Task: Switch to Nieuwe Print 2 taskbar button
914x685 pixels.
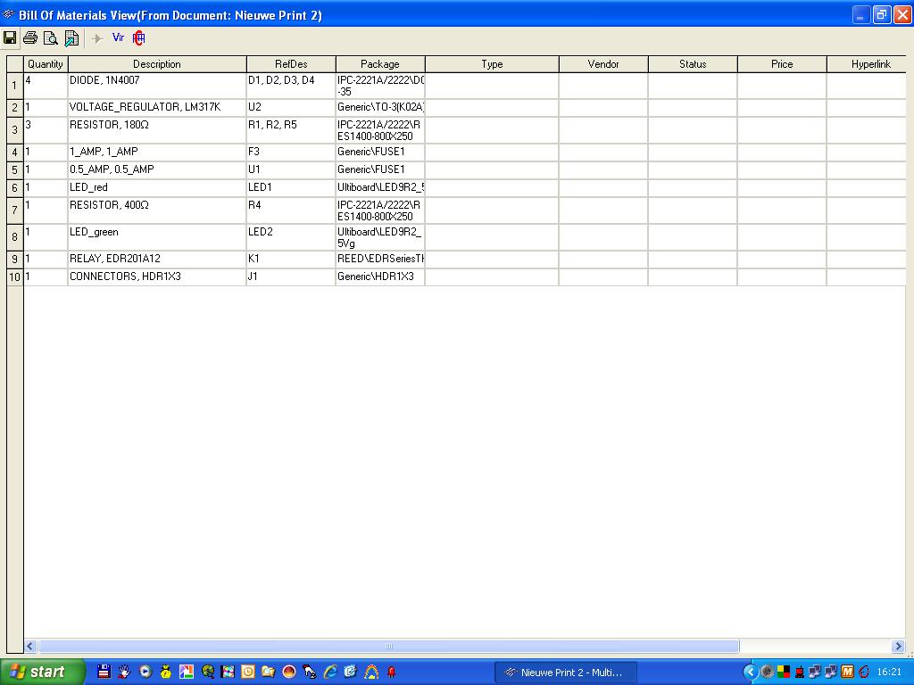Action: (x=565, y=672)
